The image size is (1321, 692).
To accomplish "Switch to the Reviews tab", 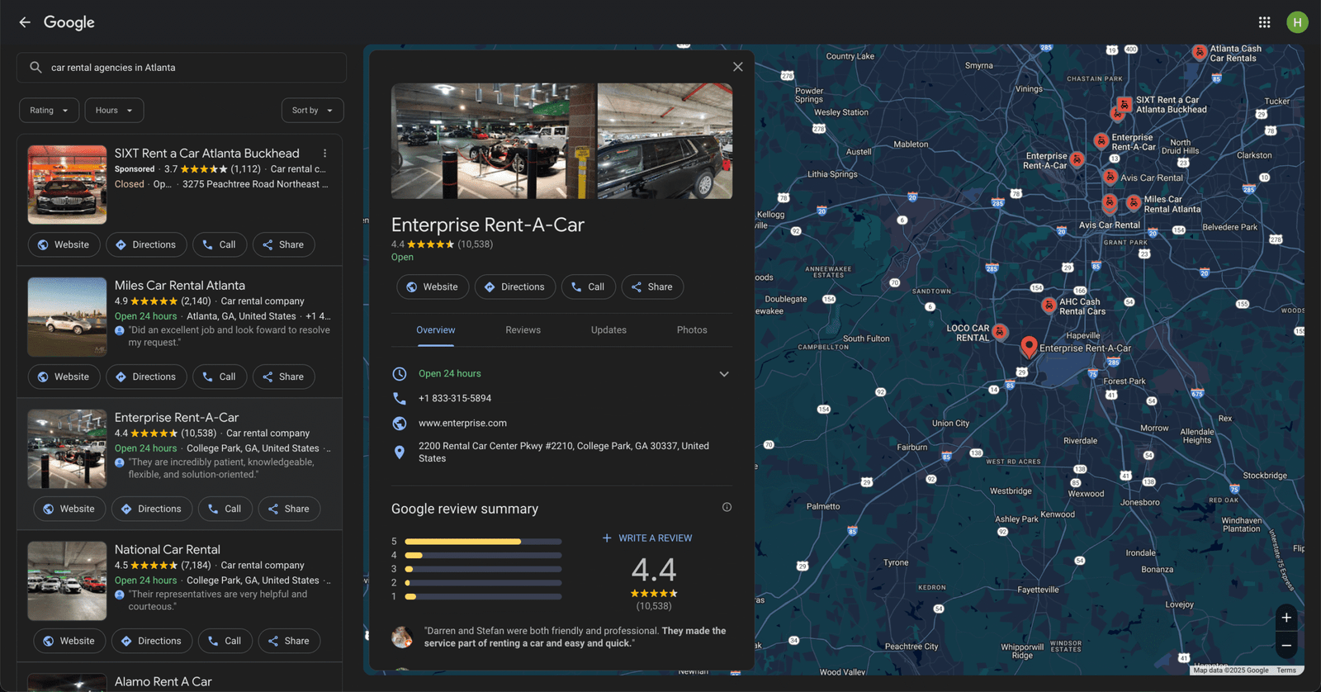I will [523, 329].
